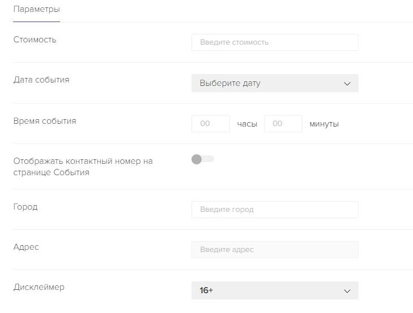Click the Адрес label
413x313 pixels.
point(26,247)
